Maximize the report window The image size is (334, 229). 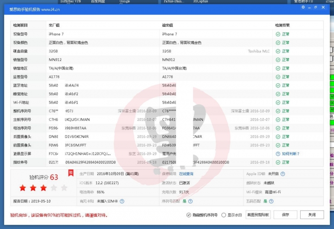pyautogui.click(x=316, y=7)
